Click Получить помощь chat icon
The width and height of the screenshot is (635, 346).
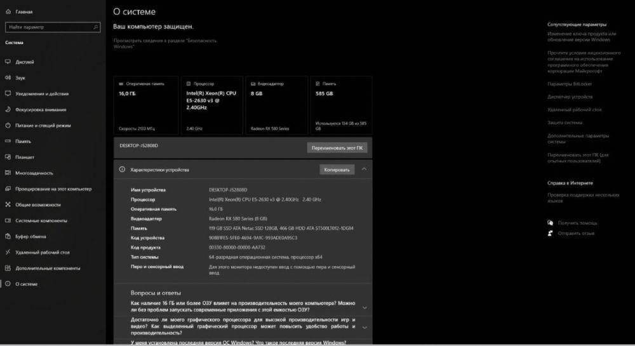(x=550, y=223)
